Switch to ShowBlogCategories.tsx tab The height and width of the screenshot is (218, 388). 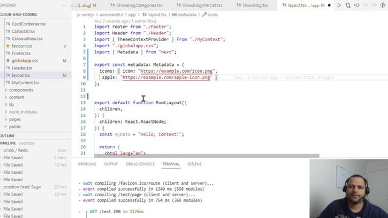tap(139, 5)
